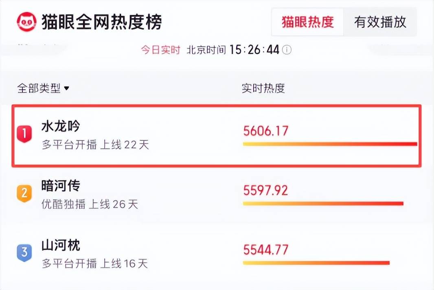The image size is (434, 290).
Task: Click the blue rank 3 badge
Action: click(x=24, y=253)
